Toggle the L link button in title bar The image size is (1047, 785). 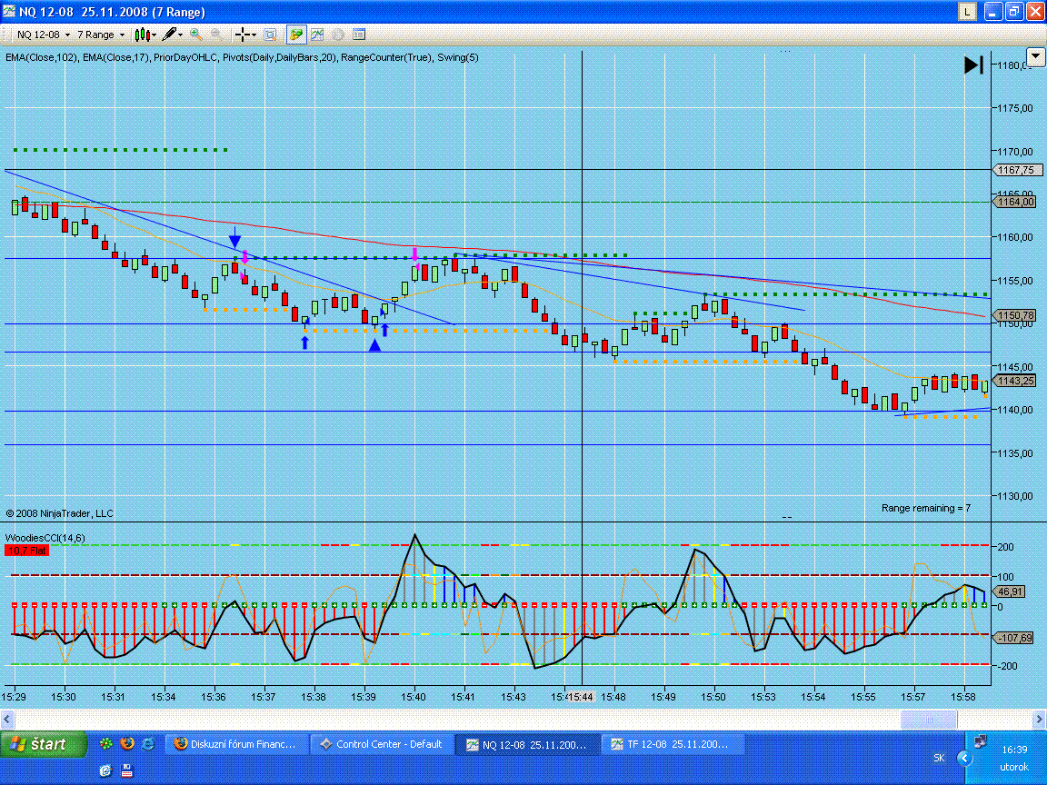tap(968, 12)
